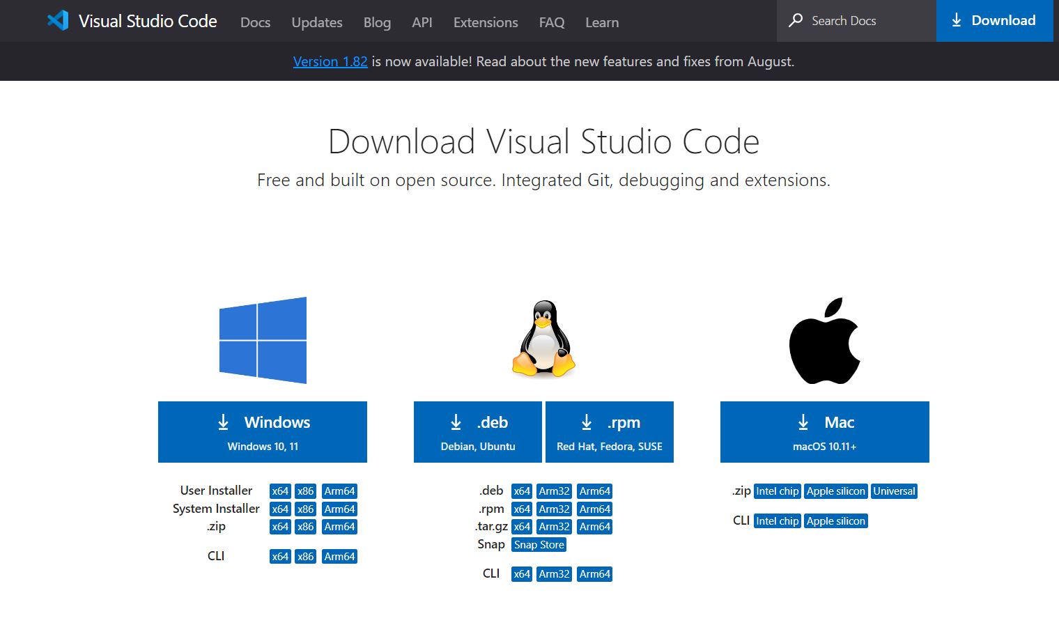Click the search magnifier icon

795,21
